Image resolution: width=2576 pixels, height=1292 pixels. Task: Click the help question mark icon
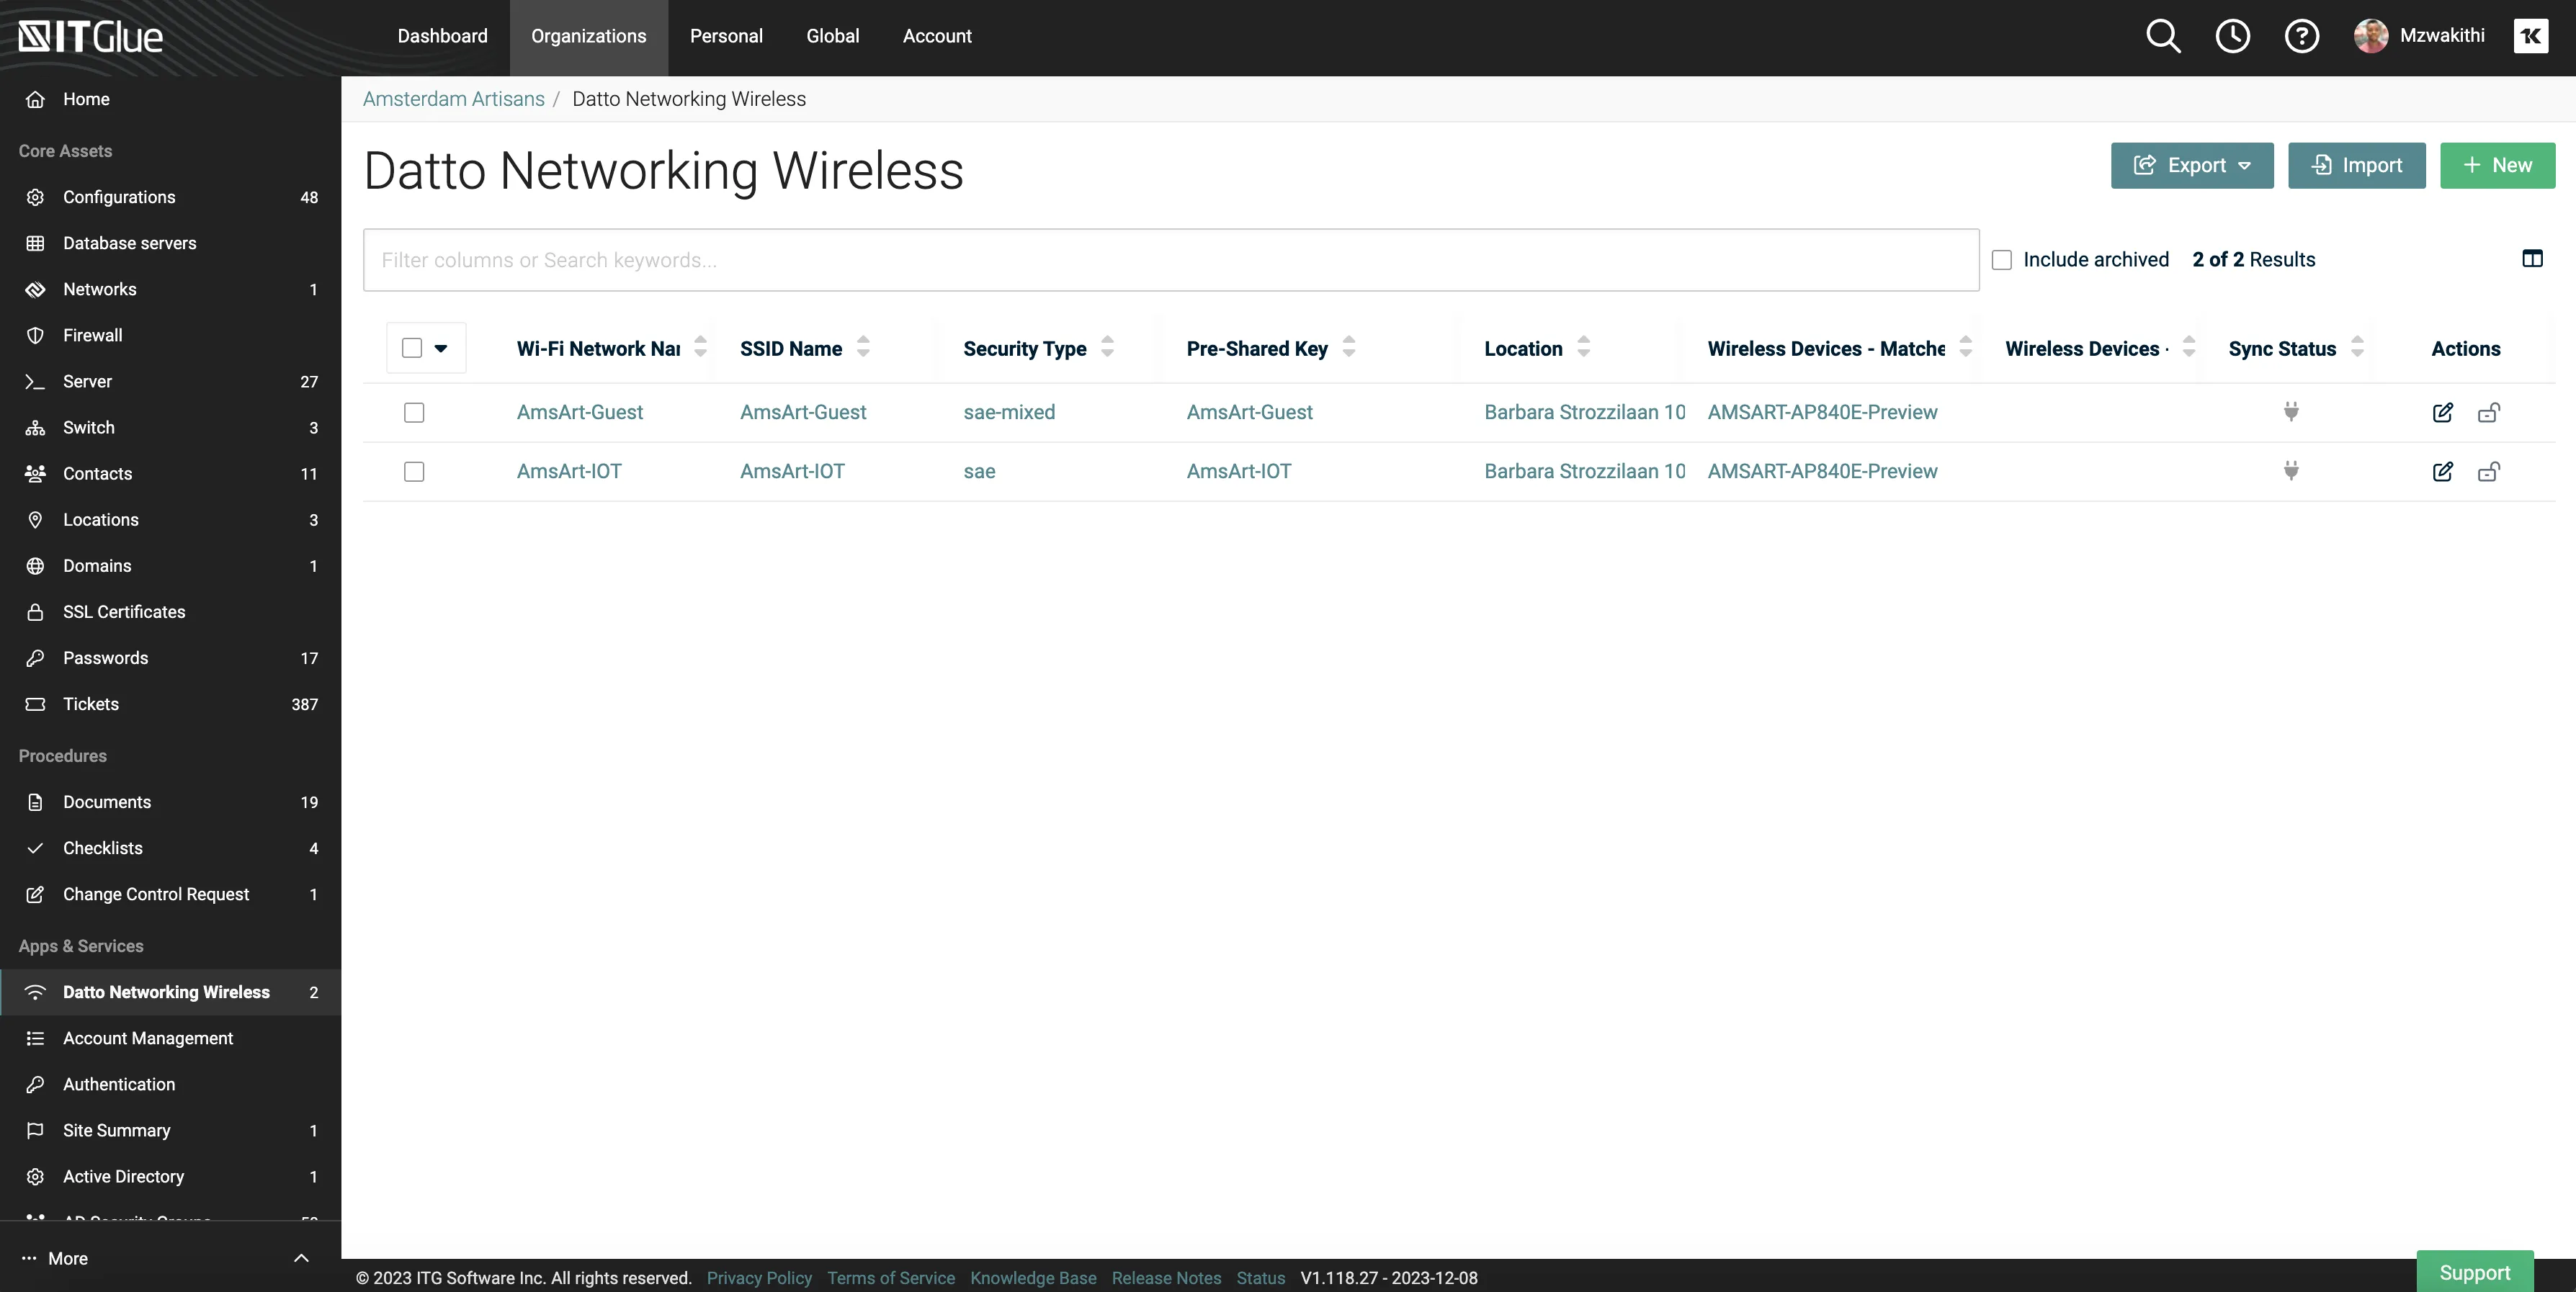point(2301,36)
